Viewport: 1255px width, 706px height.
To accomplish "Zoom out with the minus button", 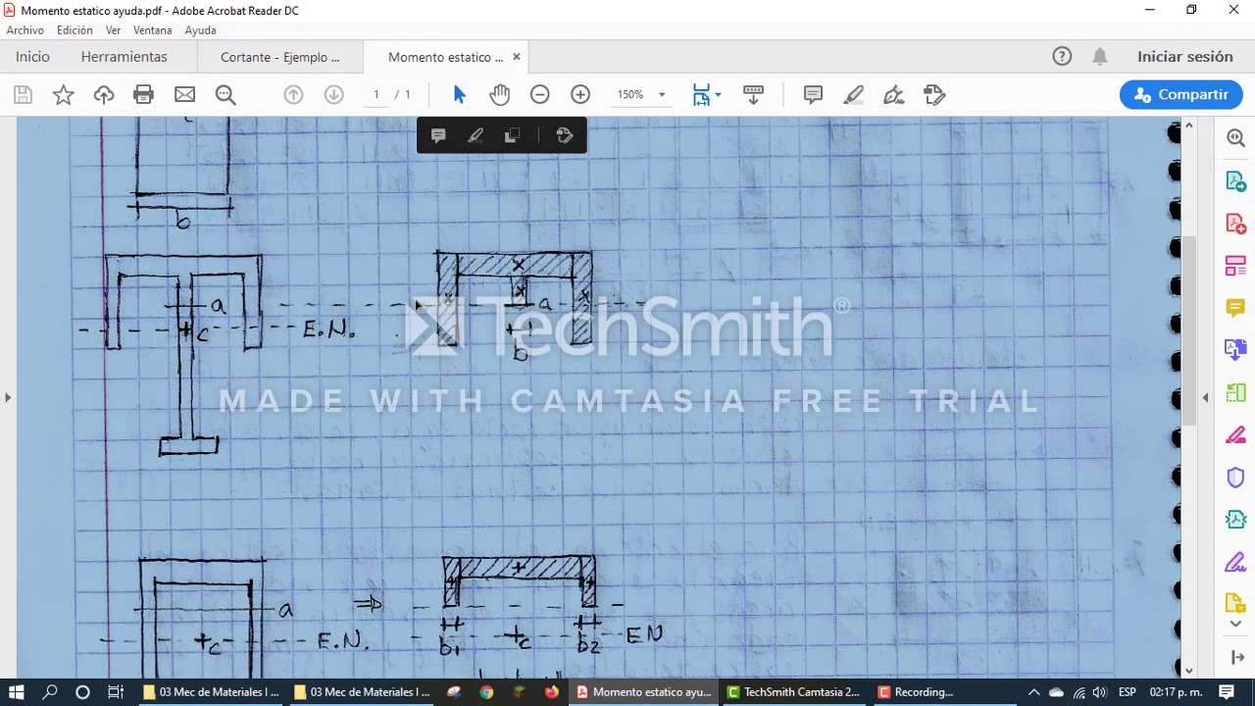I will [539, 95].
